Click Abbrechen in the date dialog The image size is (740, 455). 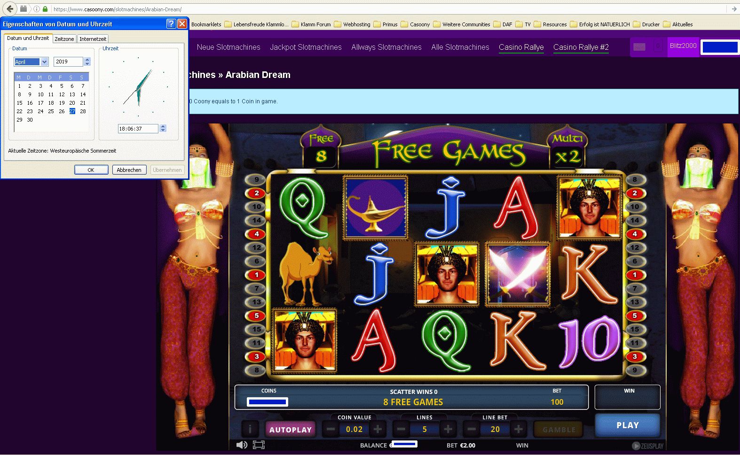click(x=129, y=170)
